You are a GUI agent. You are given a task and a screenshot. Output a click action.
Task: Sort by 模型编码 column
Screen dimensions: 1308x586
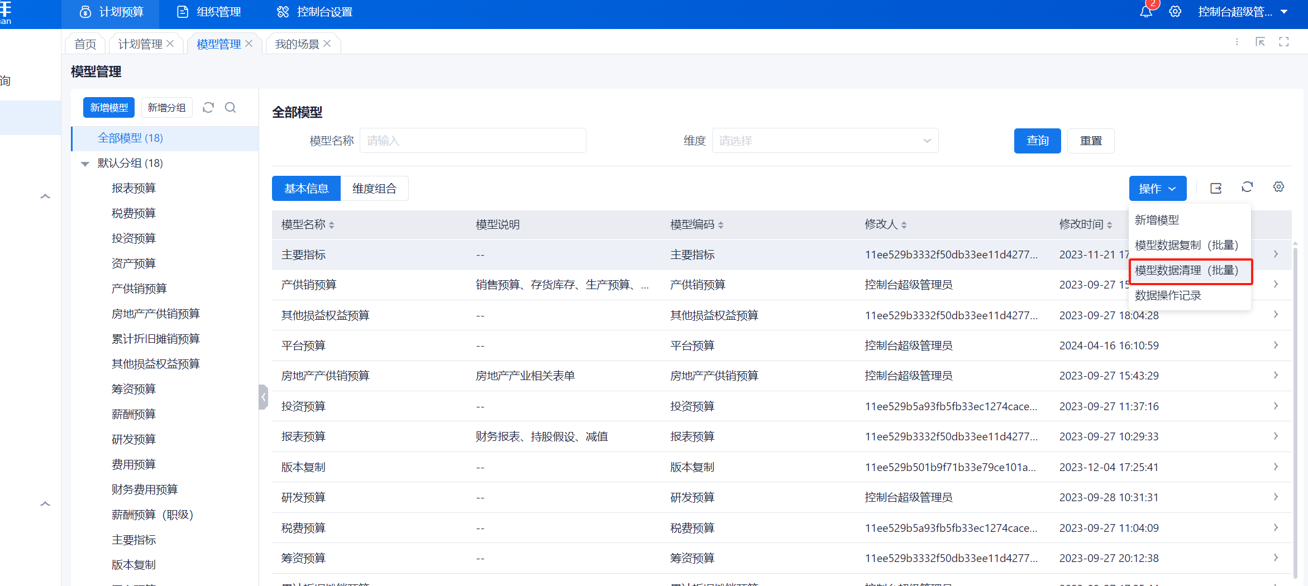tap(720, 225)
